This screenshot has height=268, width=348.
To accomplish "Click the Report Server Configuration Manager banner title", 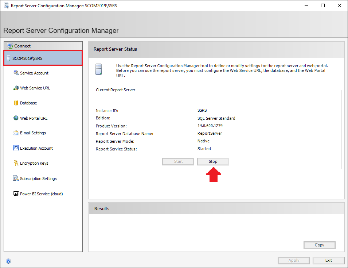I will pyautogui.click(x=61, y=30).
